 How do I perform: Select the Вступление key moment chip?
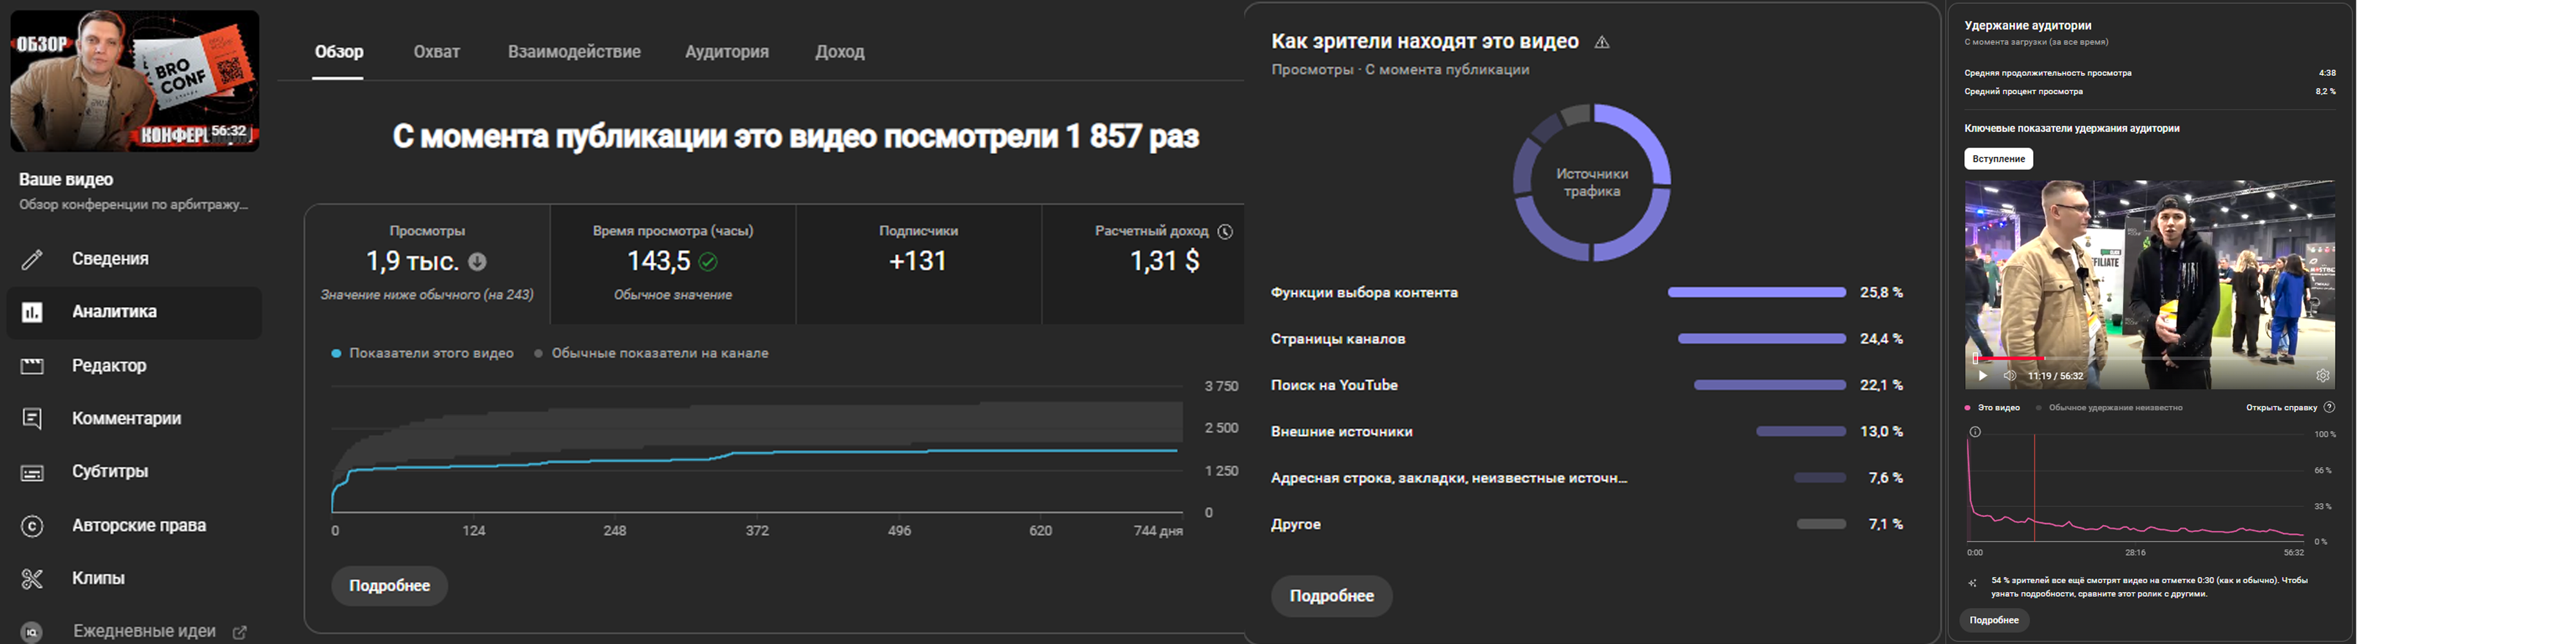[1998, 159]
